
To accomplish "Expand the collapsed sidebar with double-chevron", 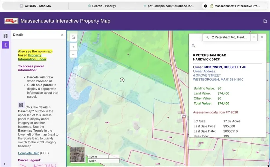I will pyautogui.click(x=5, y=164).
